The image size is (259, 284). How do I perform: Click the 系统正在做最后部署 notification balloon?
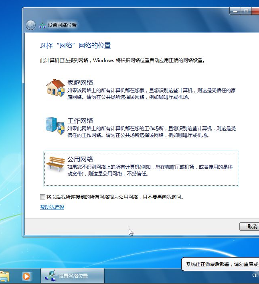coord(220,264)
